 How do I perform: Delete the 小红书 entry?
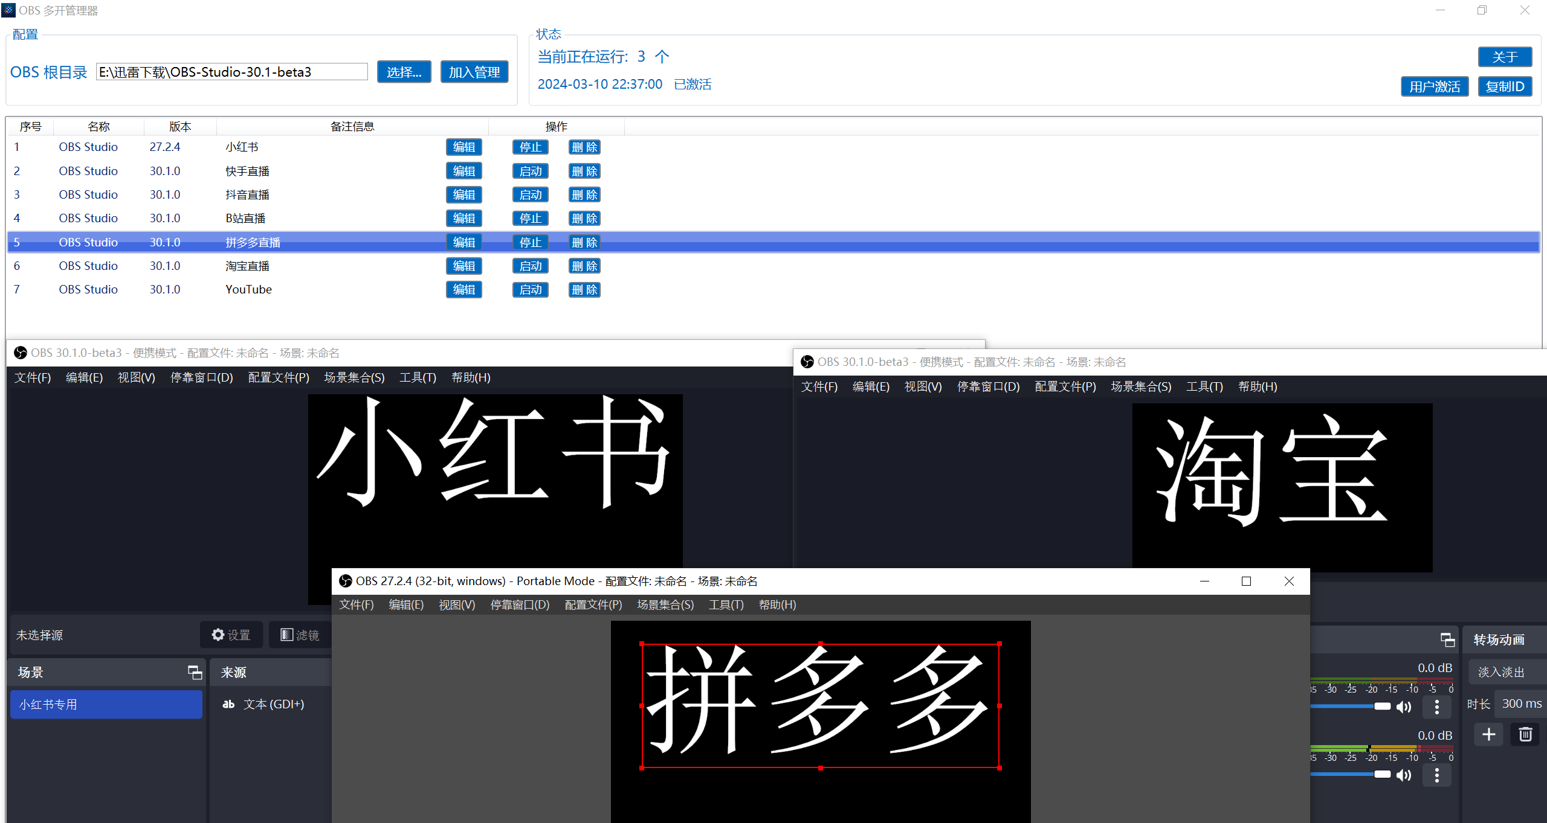[x=584, y=147]
